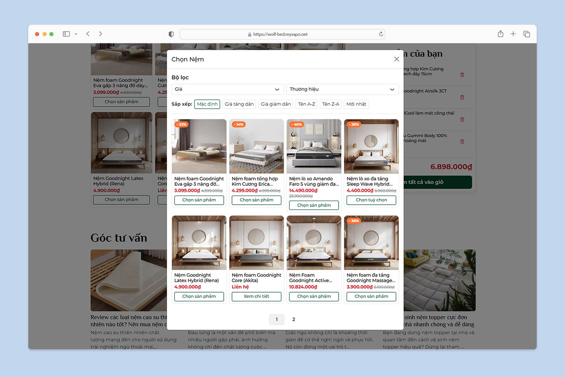Open the Goodnight Core (Akita) mattress thumbnail
Viewport: 565px width, 377px height.
pyautogui.click(x=257, y=243)
